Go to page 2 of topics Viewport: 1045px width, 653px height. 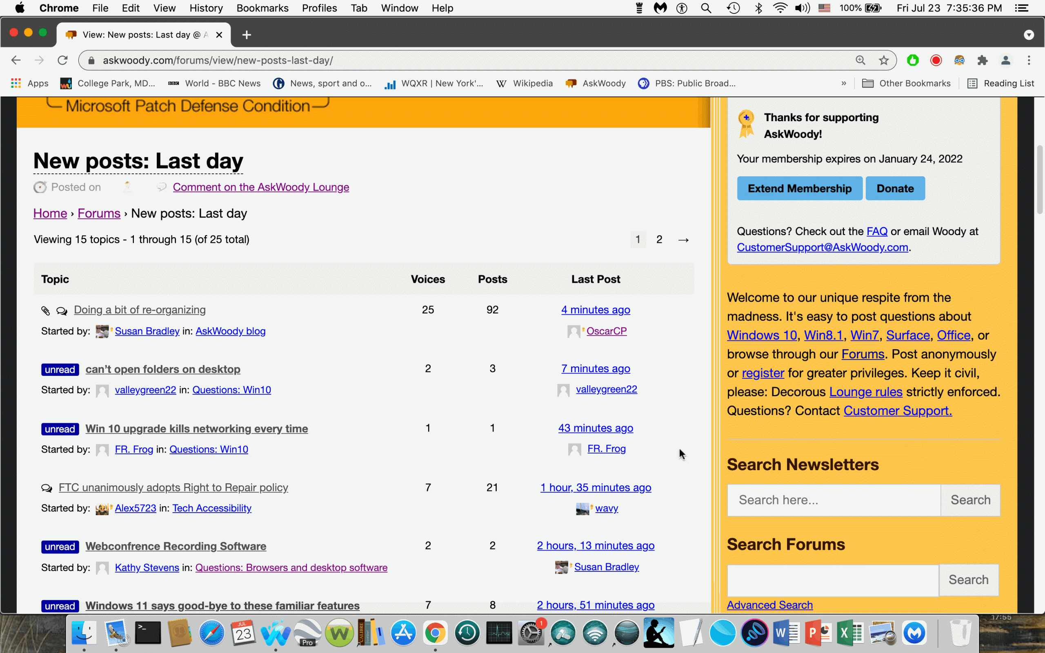659,239
